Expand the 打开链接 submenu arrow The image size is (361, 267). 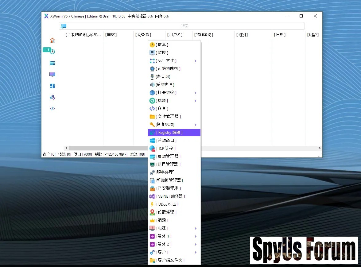click(x=196, y=93)
